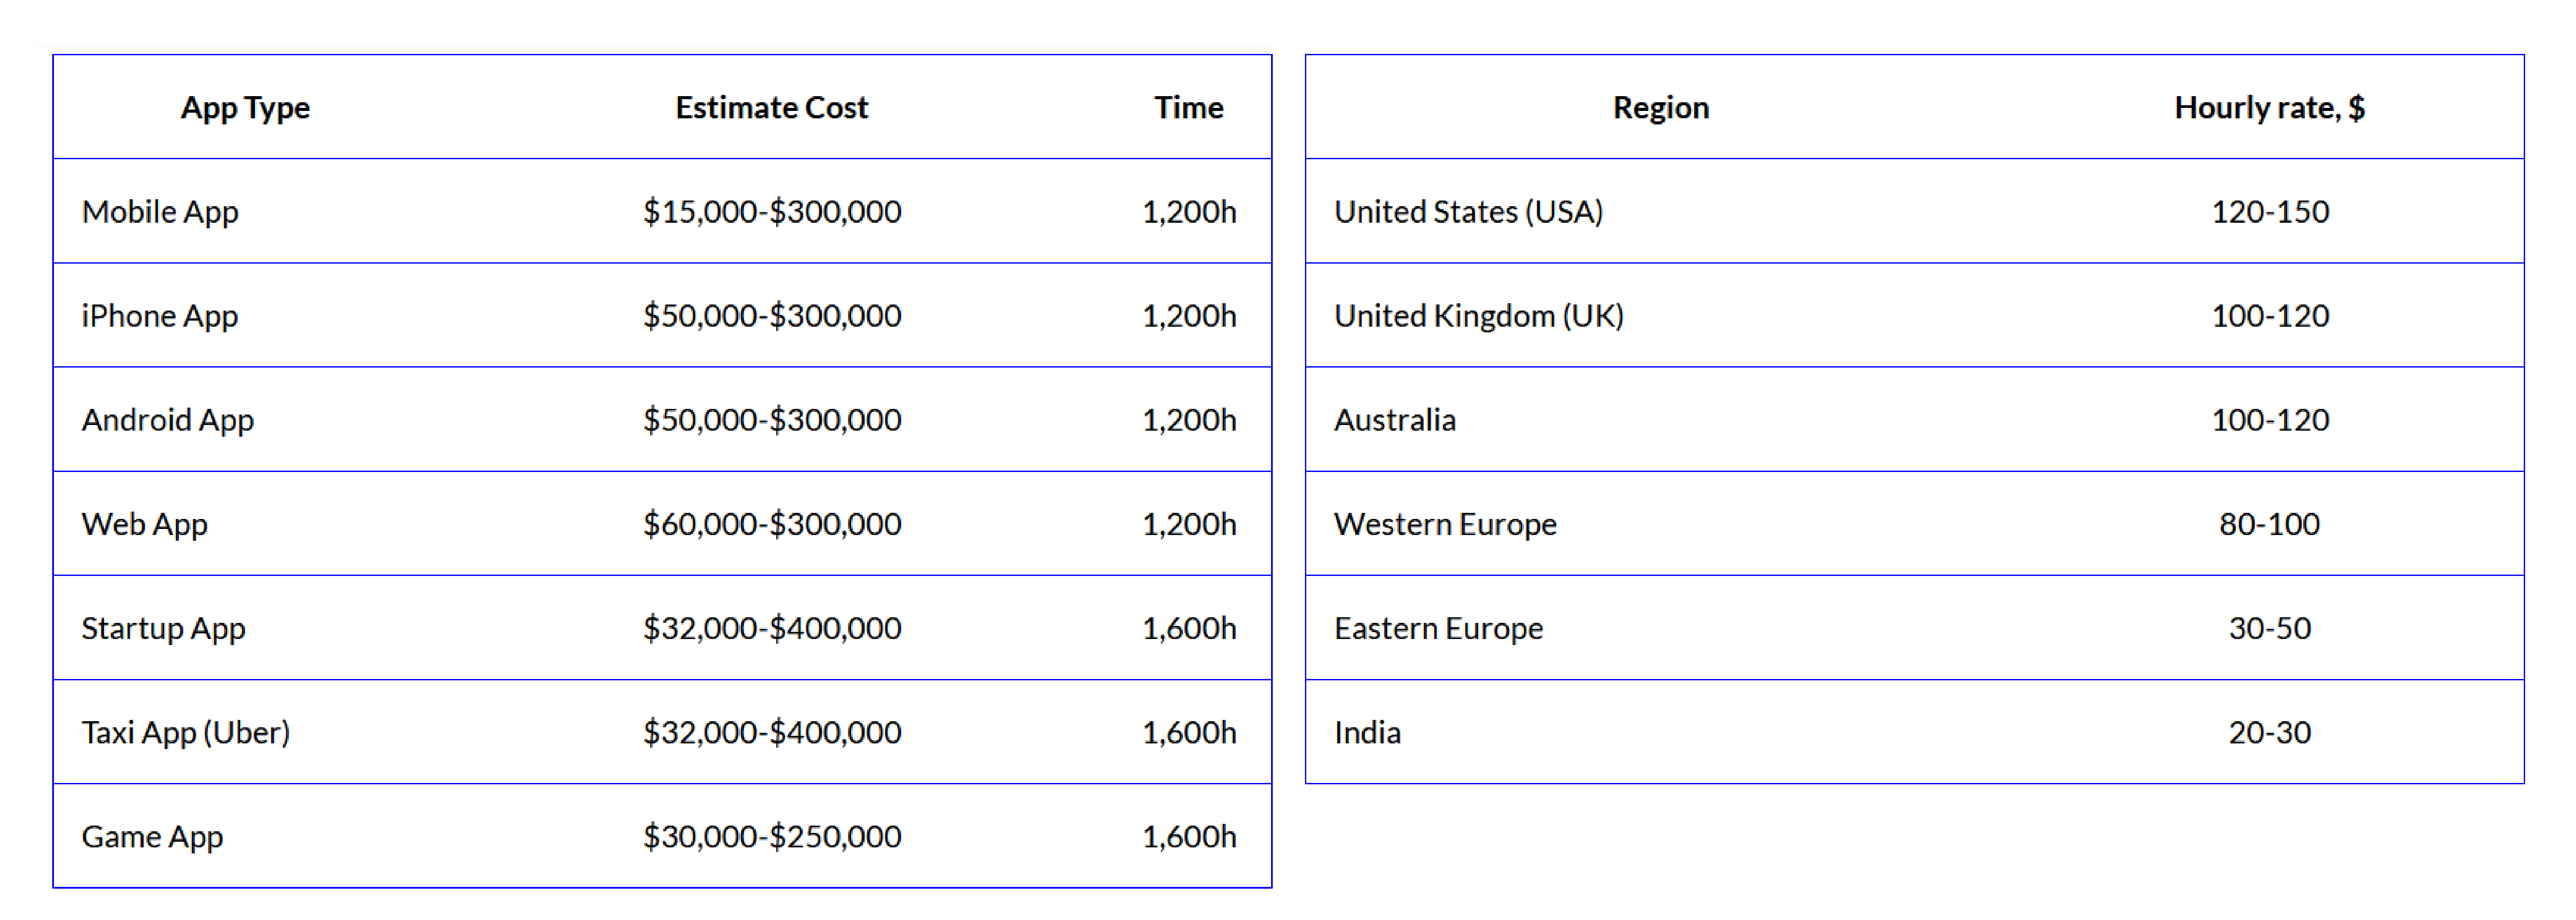Click the $15,000-$300,000 cost value
The image size is (2576, 920).
pos(772,212)
